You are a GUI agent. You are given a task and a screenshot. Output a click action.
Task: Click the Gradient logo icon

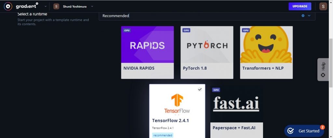[8, 7]
